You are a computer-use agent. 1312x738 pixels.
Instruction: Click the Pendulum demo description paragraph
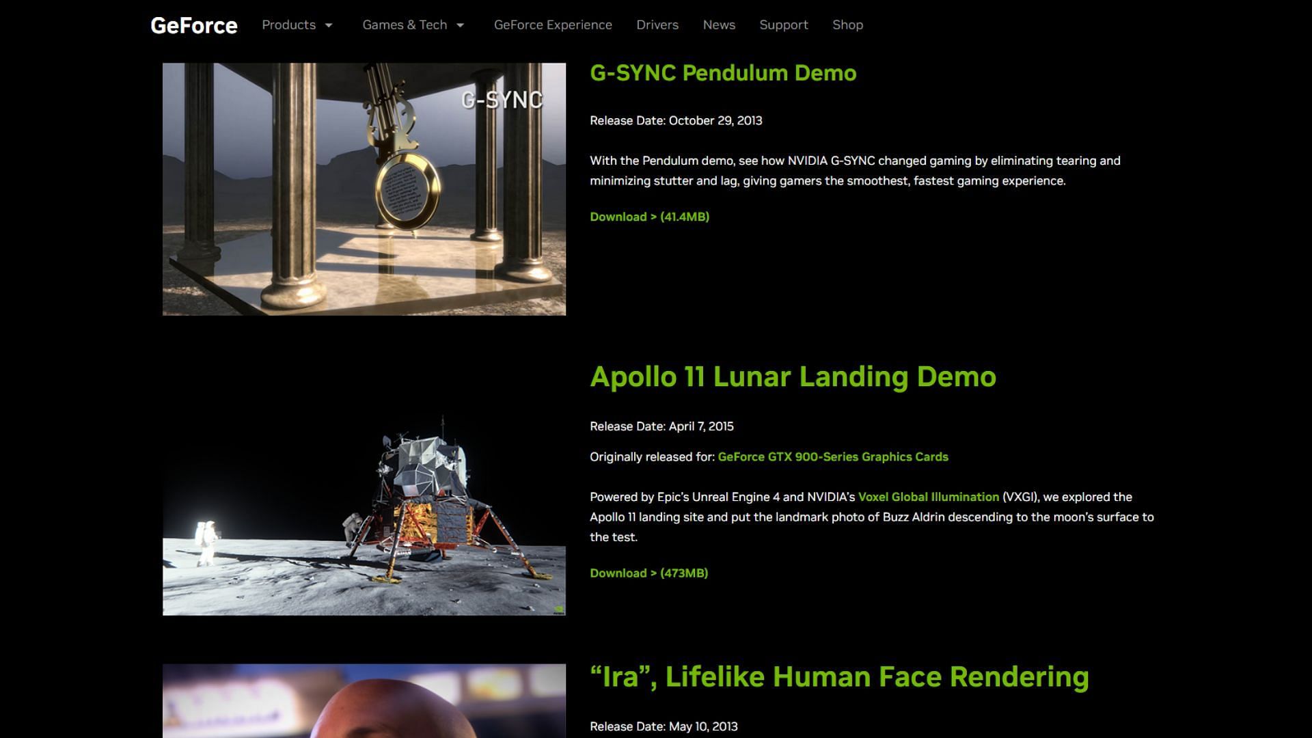[x=855, y=171]
